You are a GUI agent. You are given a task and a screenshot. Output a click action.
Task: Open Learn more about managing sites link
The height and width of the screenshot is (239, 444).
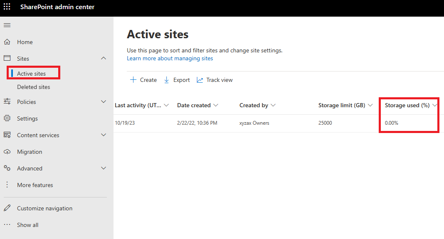(170, 58)
